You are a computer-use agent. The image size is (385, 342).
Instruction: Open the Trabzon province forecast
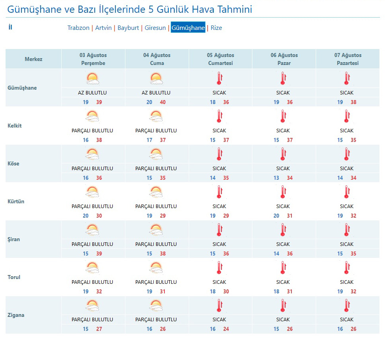pyautogui.click(x=78, y=28)
